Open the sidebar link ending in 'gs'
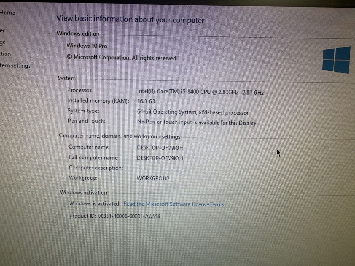The width and height of the screenshot is (355, 266). (3, 43)
